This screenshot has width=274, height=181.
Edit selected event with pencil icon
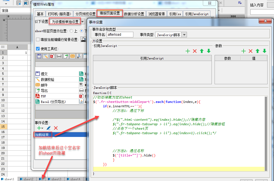(x=49, y=128)
